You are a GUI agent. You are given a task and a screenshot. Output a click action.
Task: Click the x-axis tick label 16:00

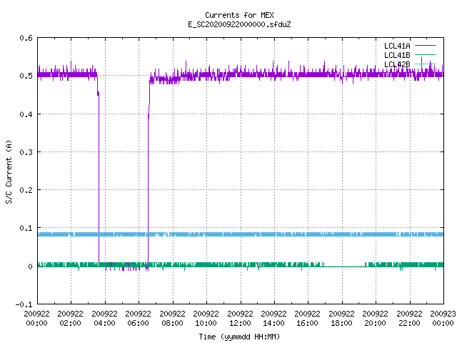[307, 323]
